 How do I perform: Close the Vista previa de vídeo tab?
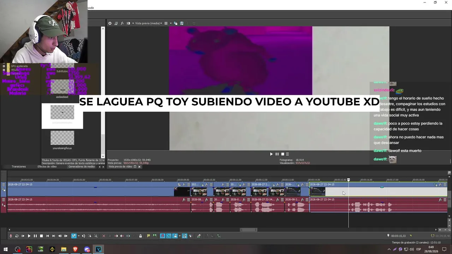[x=139, y=167]
